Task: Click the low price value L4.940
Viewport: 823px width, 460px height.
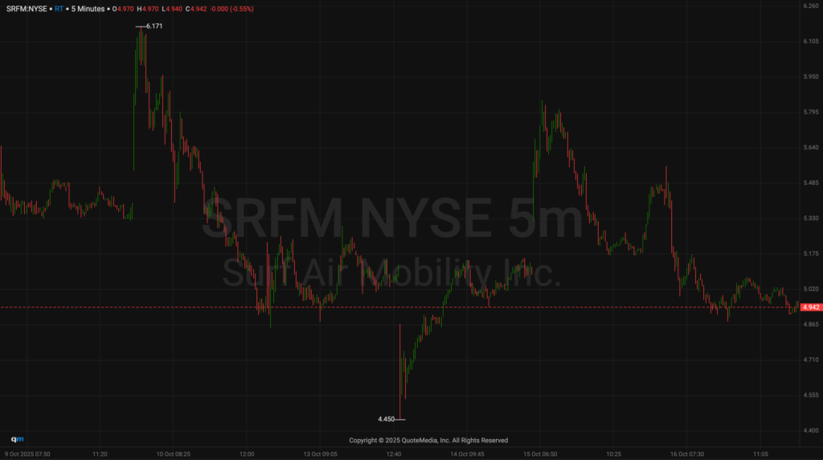Action: pos(172,7)
